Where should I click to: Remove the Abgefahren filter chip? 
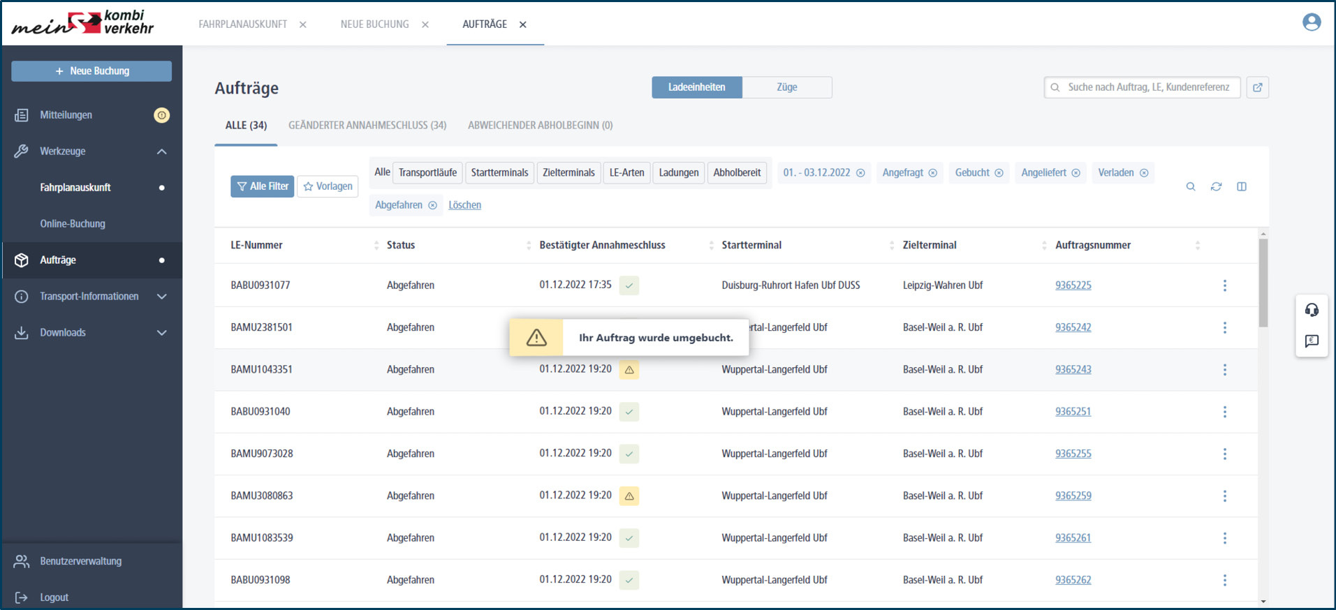(432, 205)
